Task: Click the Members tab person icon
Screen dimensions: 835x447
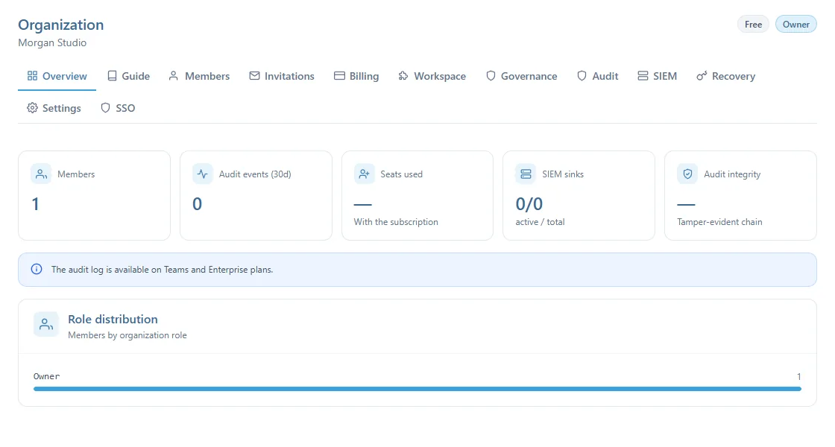Action: pos(174,75)
